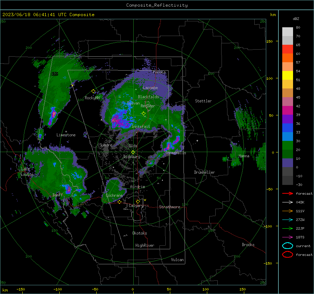This screenshot has width=314, height=294.
Task: Click the yellow diamond marker above Calgary
Action: [138, 201]
